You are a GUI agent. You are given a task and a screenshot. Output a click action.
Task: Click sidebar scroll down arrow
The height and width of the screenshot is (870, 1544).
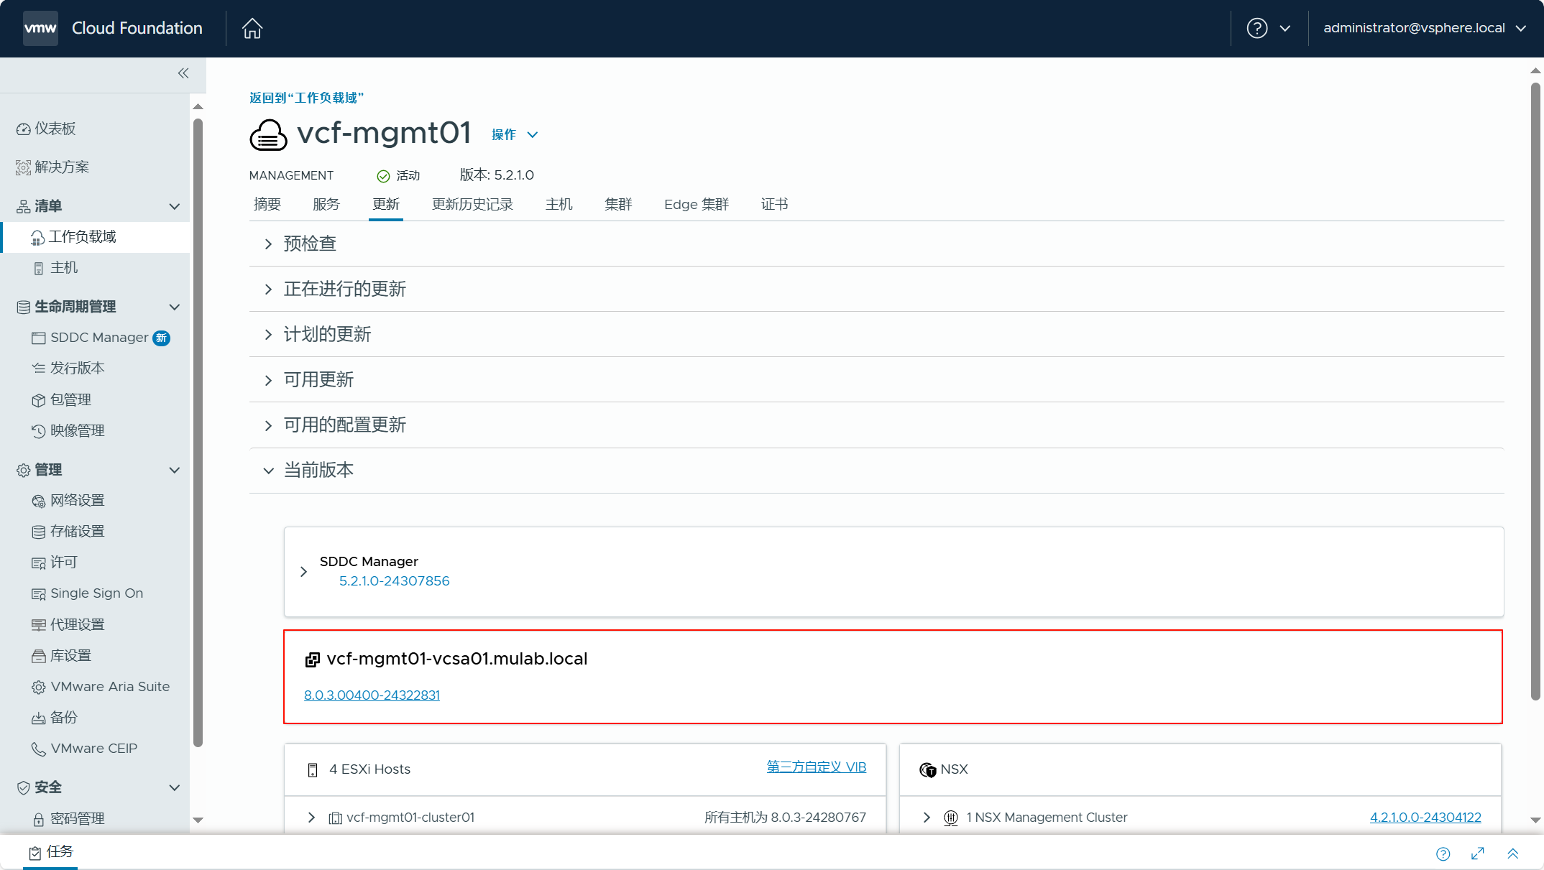point(198,820)
